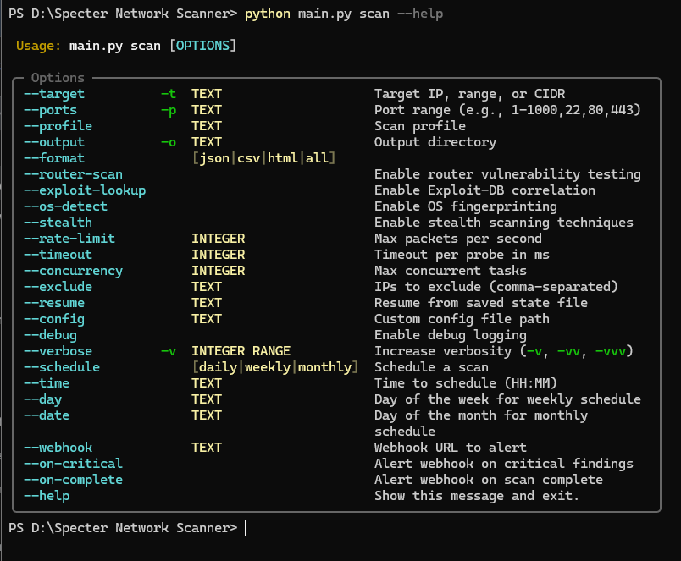Click 'Day of the week for weekly schedule'
This screenshot has height=561, width=681.
(x=507, y=399)
